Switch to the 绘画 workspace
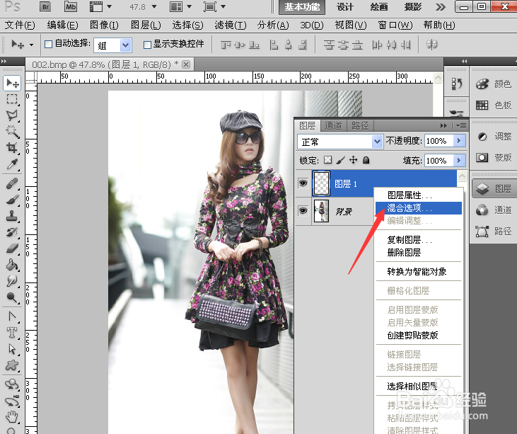Screen dimensions: 517x434 pyautogui.click(x=378, y=7)
